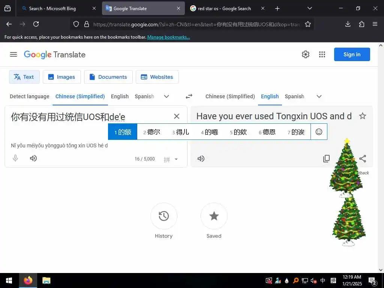Open input tools dropdown arrow
The width and height of the screenshot is (384, 288).
(176, 159)
